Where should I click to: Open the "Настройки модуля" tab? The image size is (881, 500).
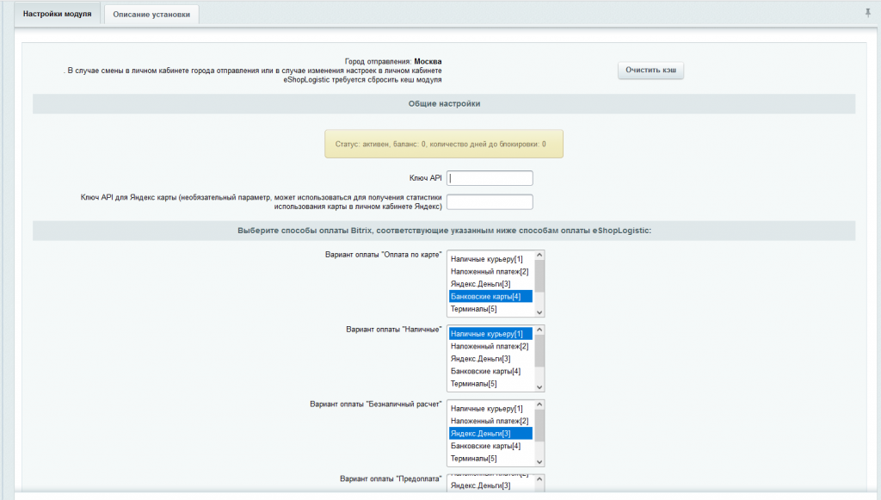click(57, 15)
